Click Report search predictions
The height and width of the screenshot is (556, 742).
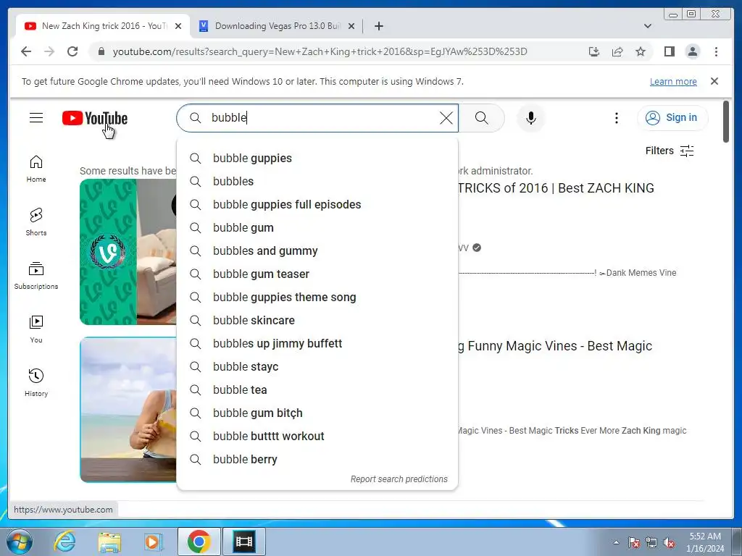tap(399, 479)
